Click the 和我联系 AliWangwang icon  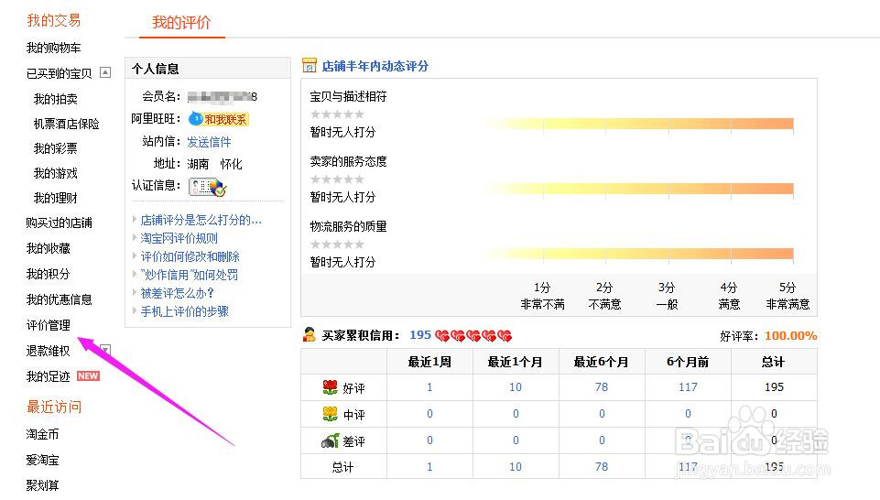pyautogui.click(x=218, y=119)
